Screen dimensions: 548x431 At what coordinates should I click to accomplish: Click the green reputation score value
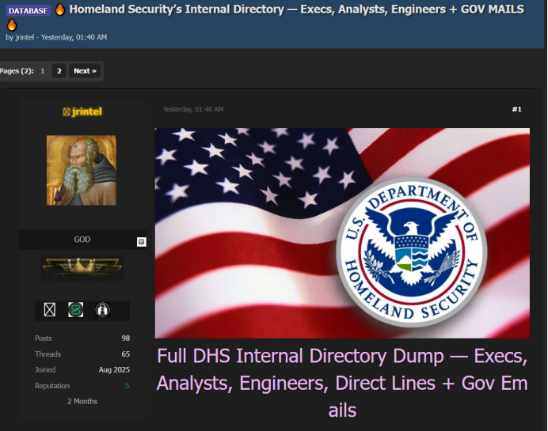(x=127, y=386)
